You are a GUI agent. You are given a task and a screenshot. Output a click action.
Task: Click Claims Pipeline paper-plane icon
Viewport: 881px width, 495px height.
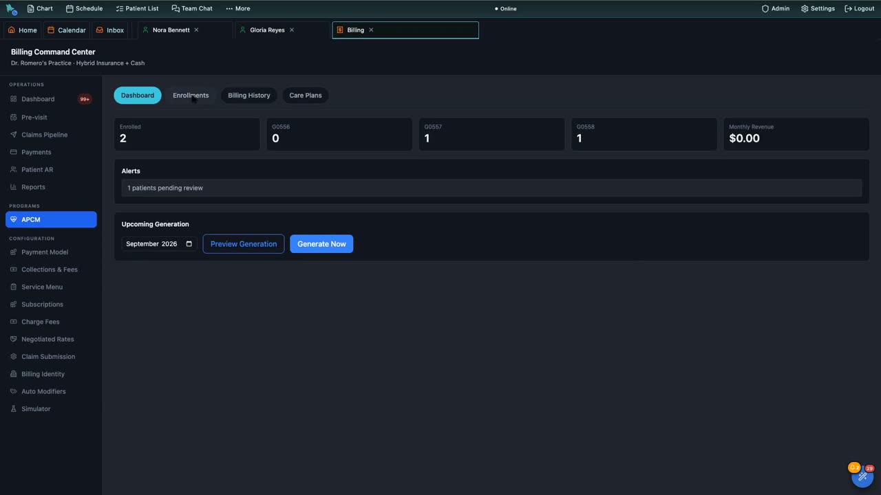[x=14, y=135]
